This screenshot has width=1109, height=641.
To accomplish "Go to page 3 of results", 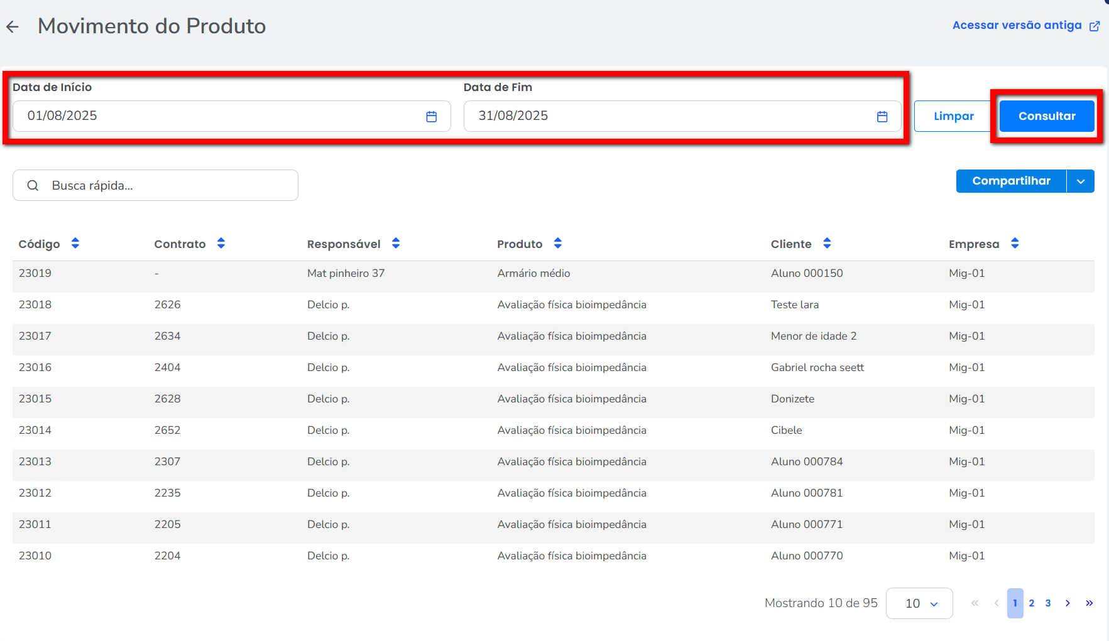I will pos(1048,603).
